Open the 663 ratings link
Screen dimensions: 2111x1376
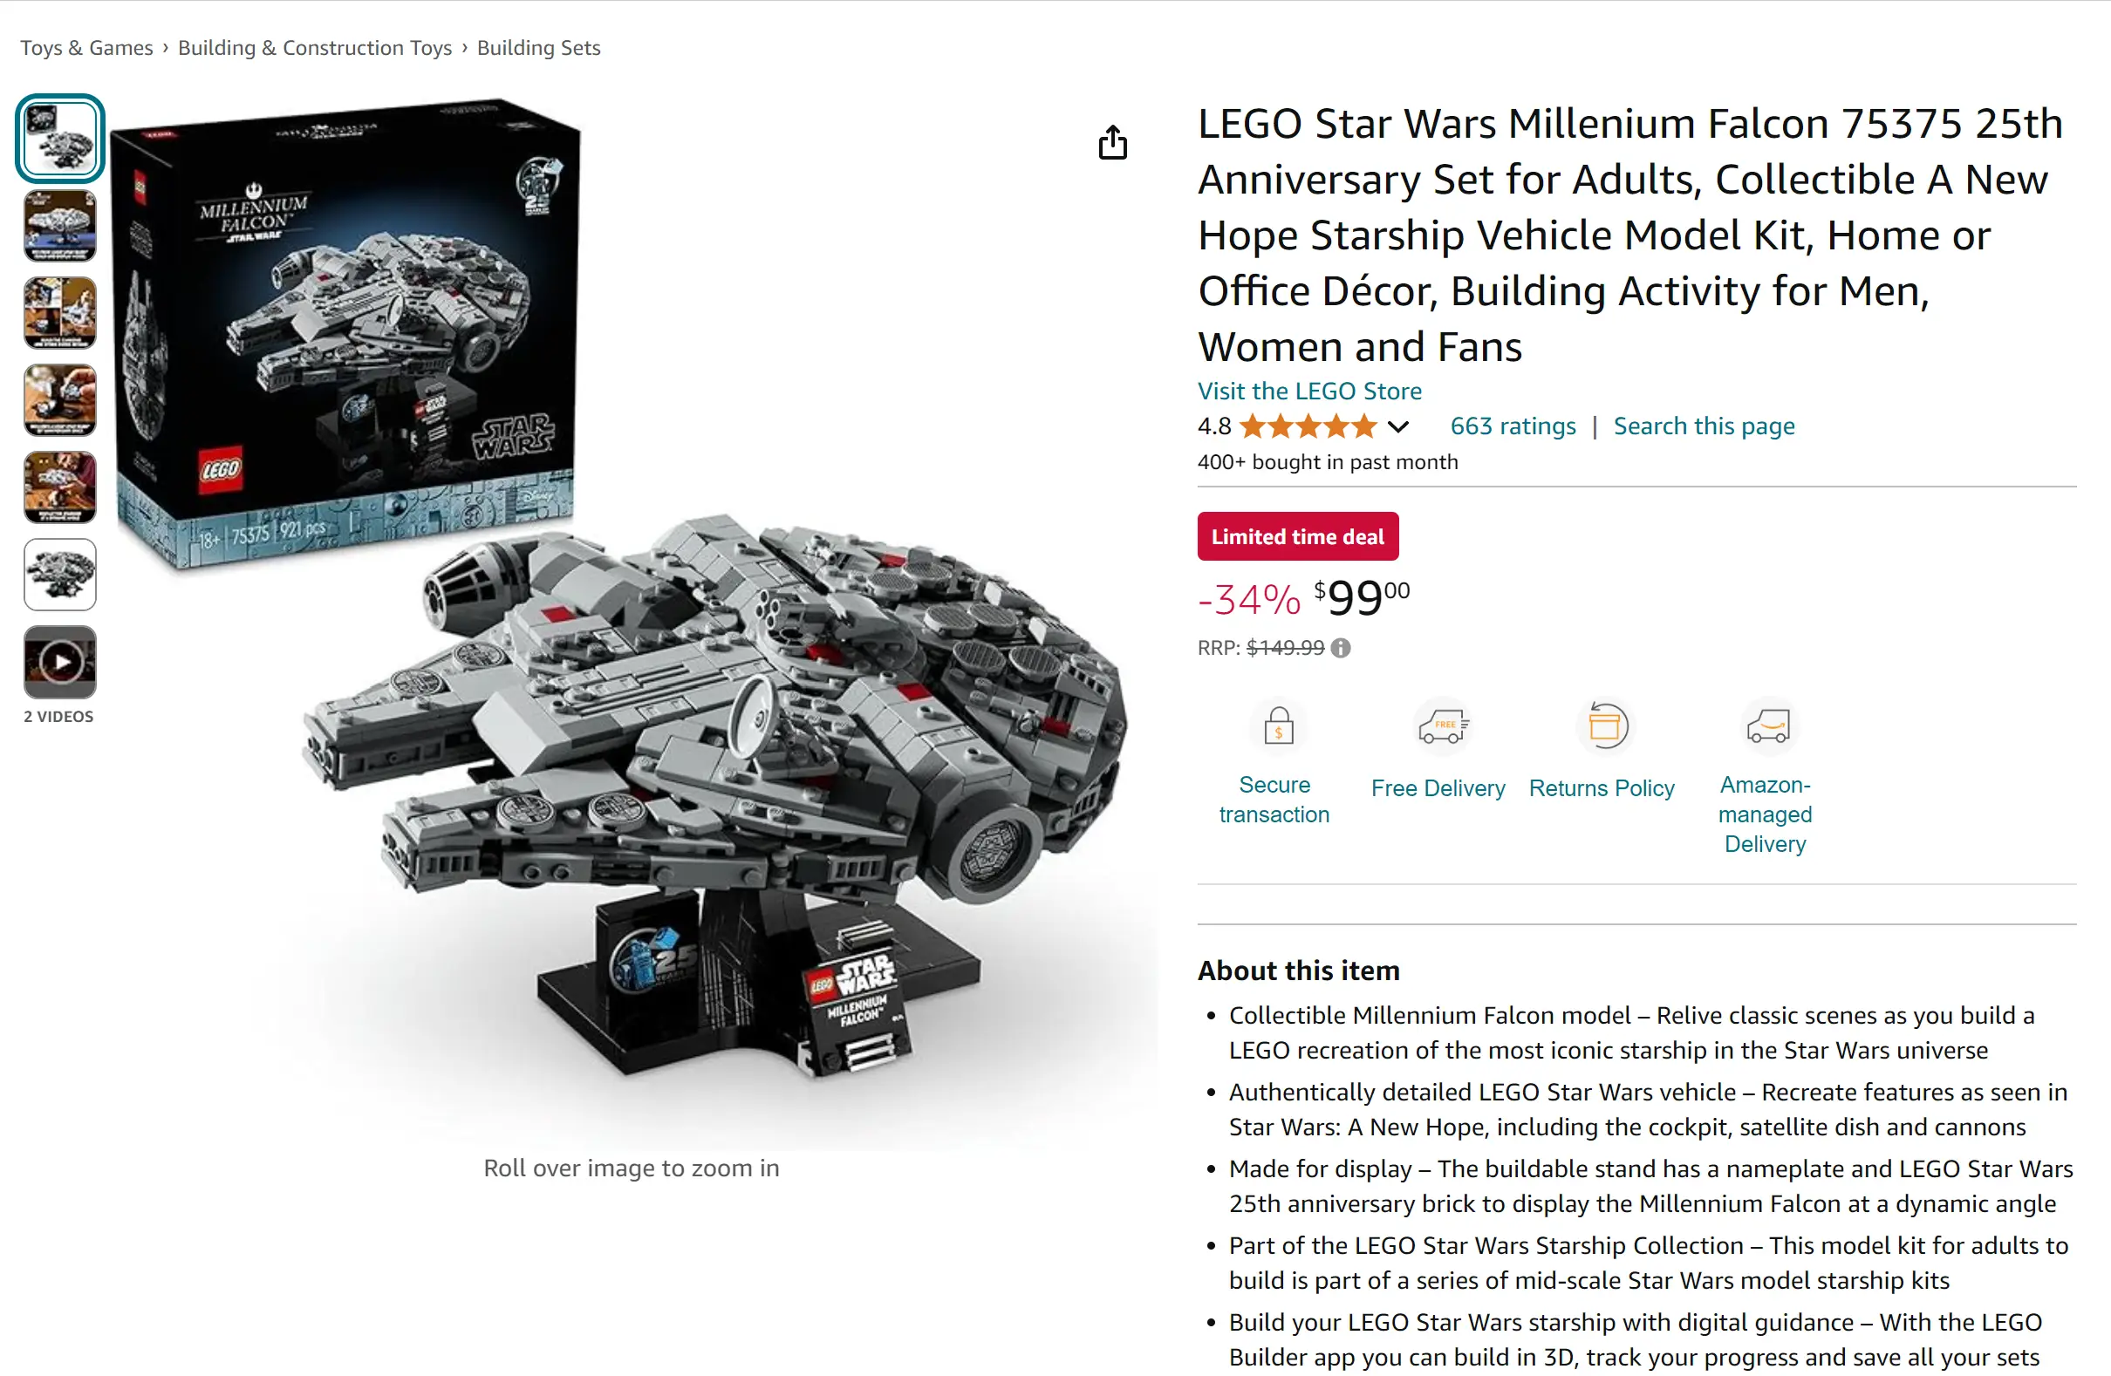click(x=1513, y=426)
